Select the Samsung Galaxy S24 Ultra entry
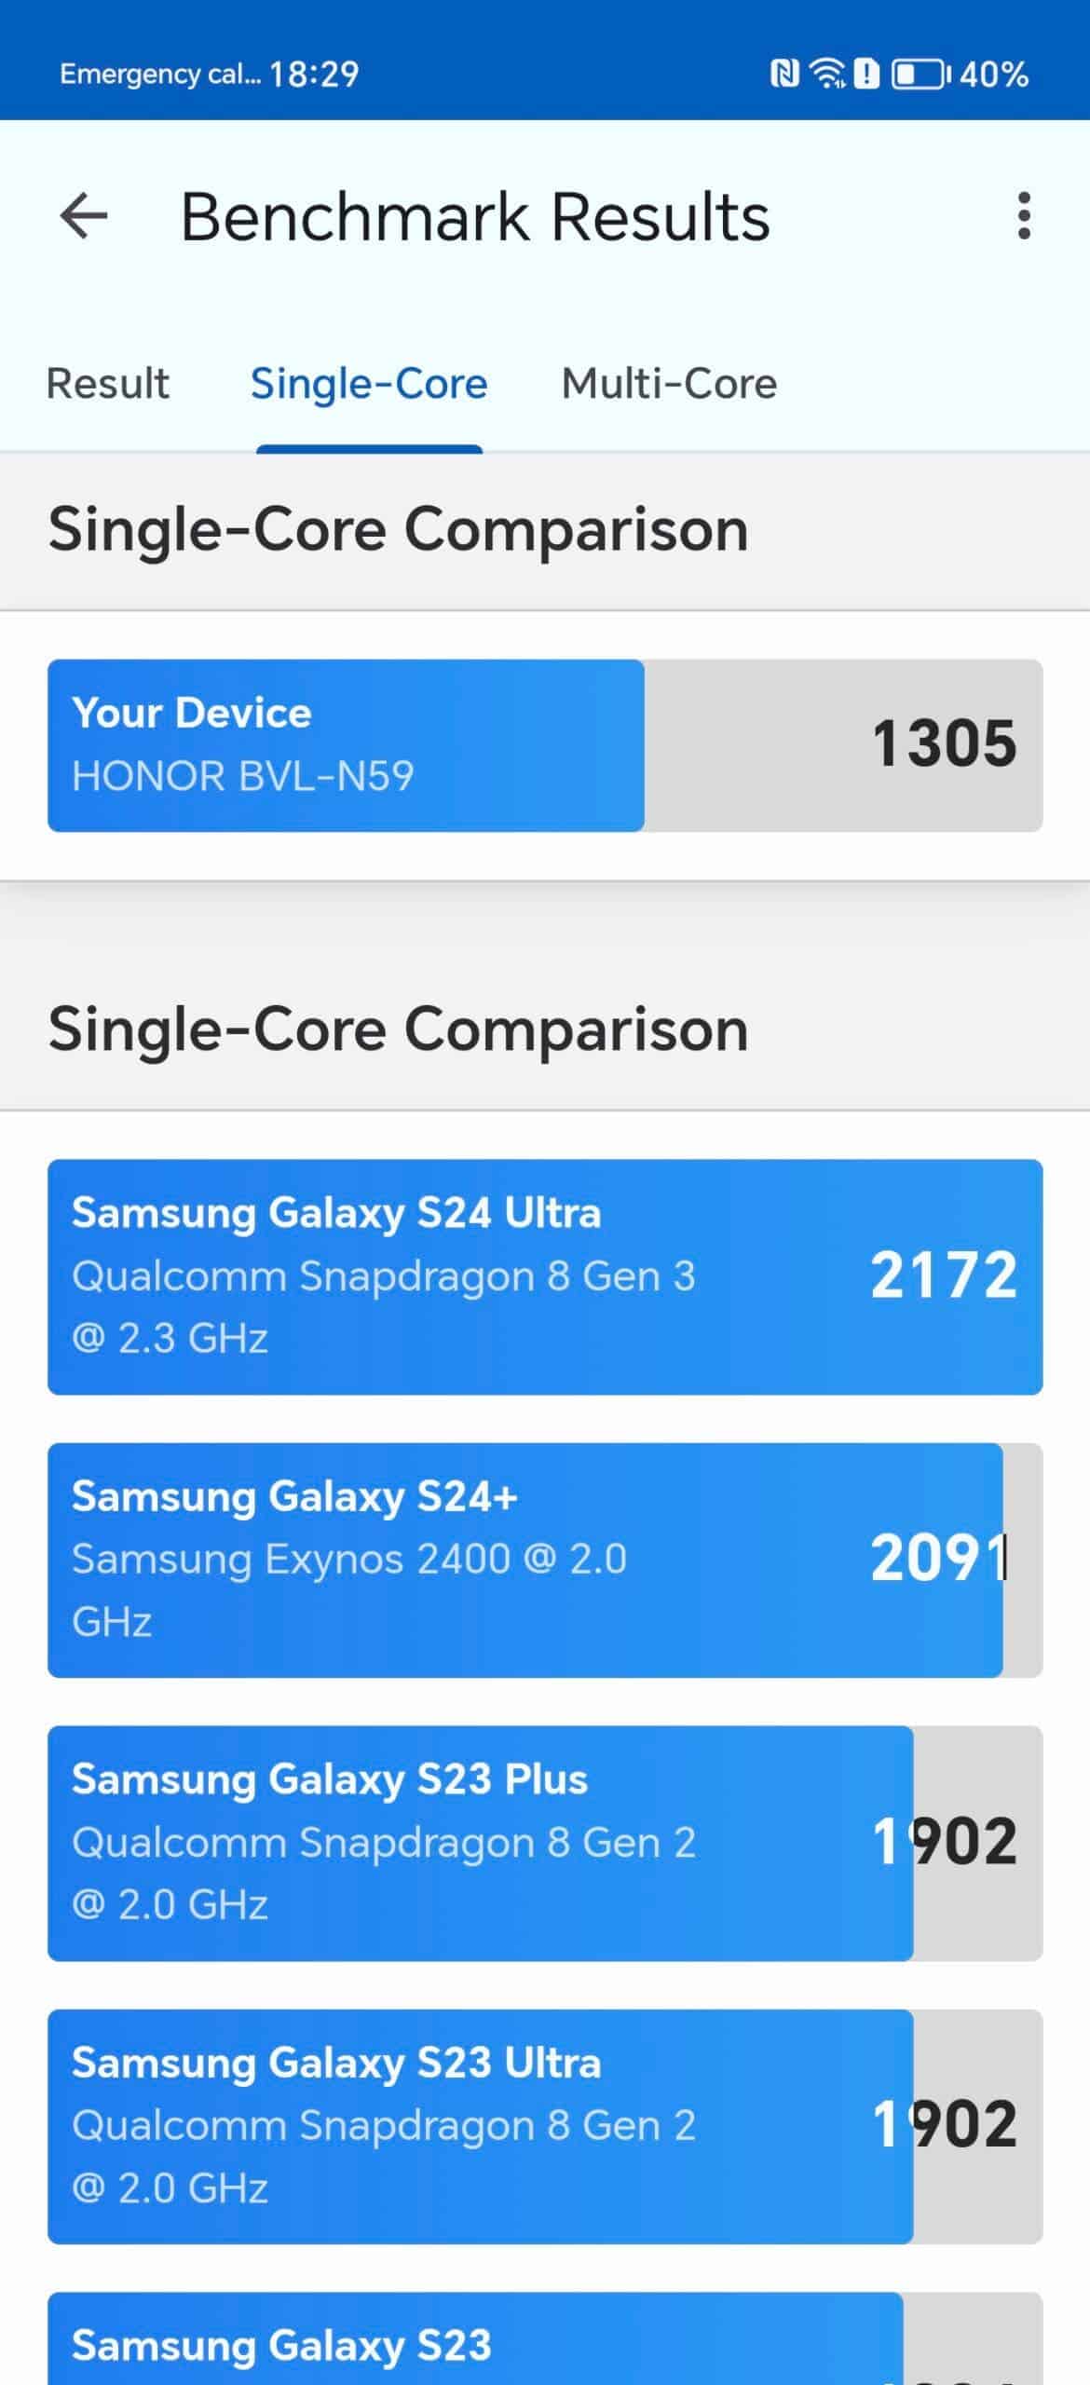Screen dimensions: 1090x2385 coord(545,1276)
